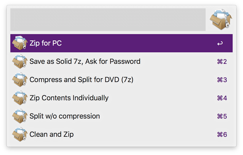Viewport: 243px width, 155px height.
Task: Select Split w/o compression option
Action: click(121, 116)
